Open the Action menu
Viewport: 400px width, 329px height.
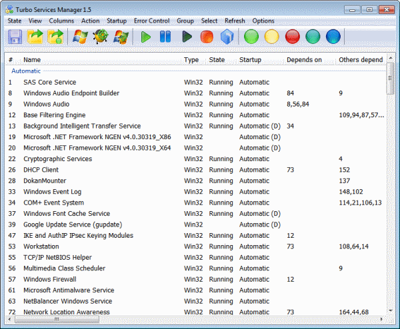pyautogui.click(x=90, y=21)
